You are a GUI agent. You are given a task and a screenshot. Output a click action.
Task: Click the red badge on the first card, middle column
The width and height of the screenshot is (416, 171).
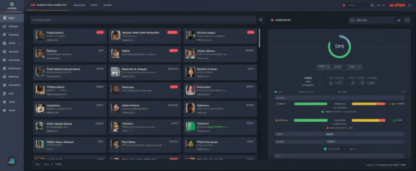(x=172, y=32)
